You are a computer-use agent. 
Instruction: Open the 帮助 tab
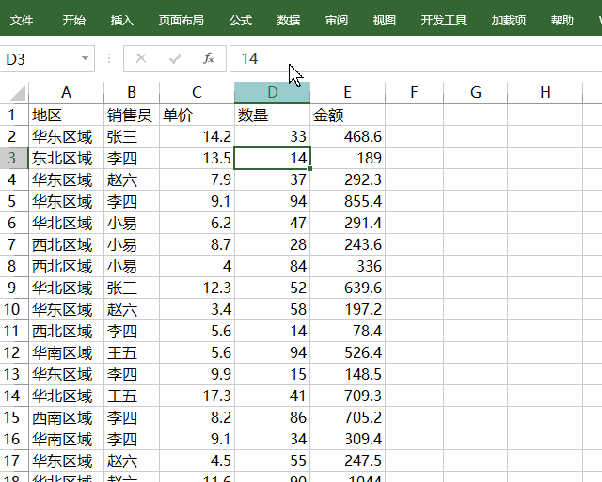tap(562, 20)
